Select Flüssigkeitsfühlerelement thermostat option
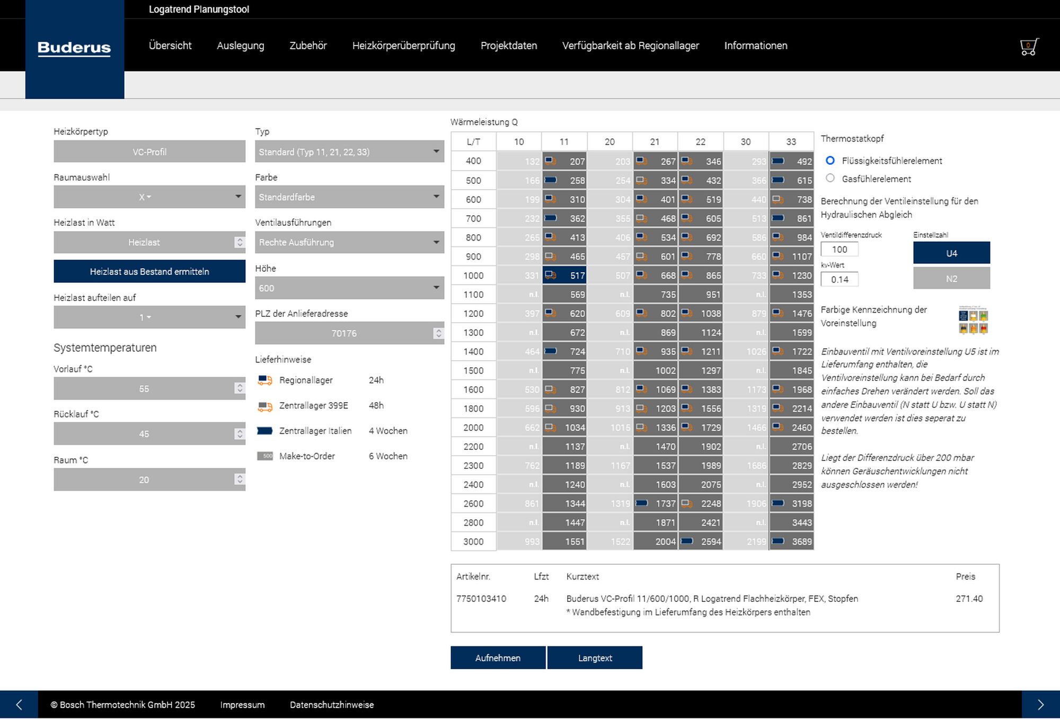The height and width of the screenshot is (719, 1060). click(831, 161)
